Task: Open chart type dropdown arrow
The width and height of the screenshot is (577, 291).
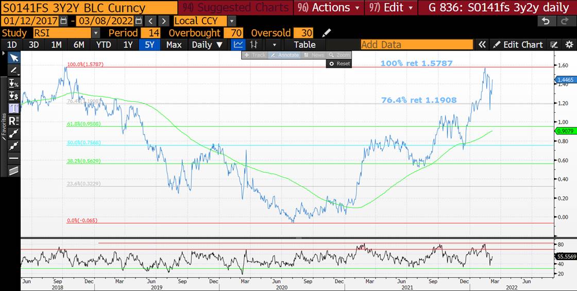Action: point(274,45)
